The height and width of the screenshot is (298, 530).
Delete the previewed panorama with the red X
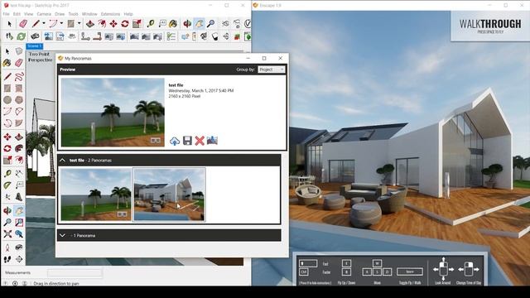point(200,141)
